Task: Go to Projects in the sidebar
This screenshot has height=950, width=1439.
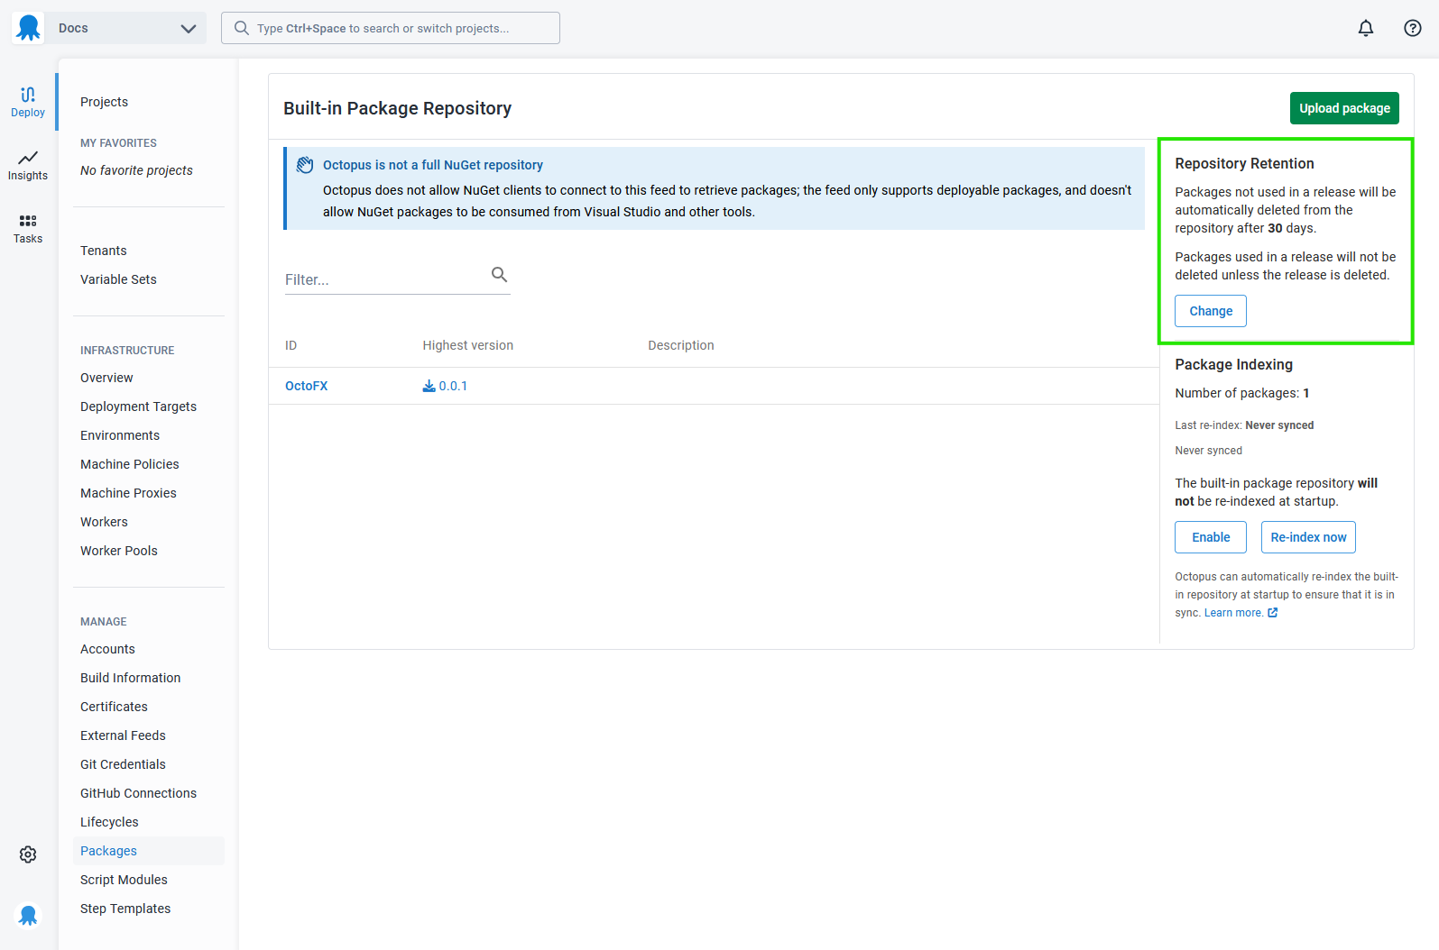Action: pyautogui.click(x=104, y=102)
